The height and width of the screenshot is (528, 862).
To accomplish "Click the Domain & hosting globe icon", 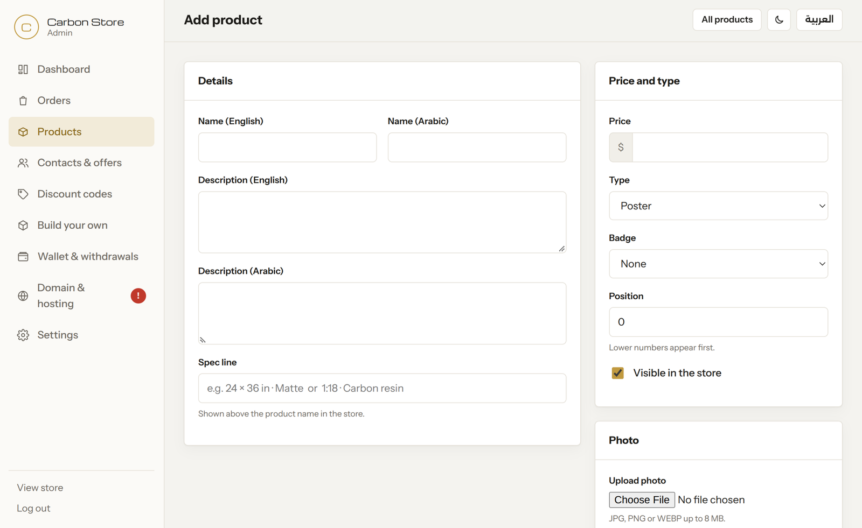I will (23, 295).
